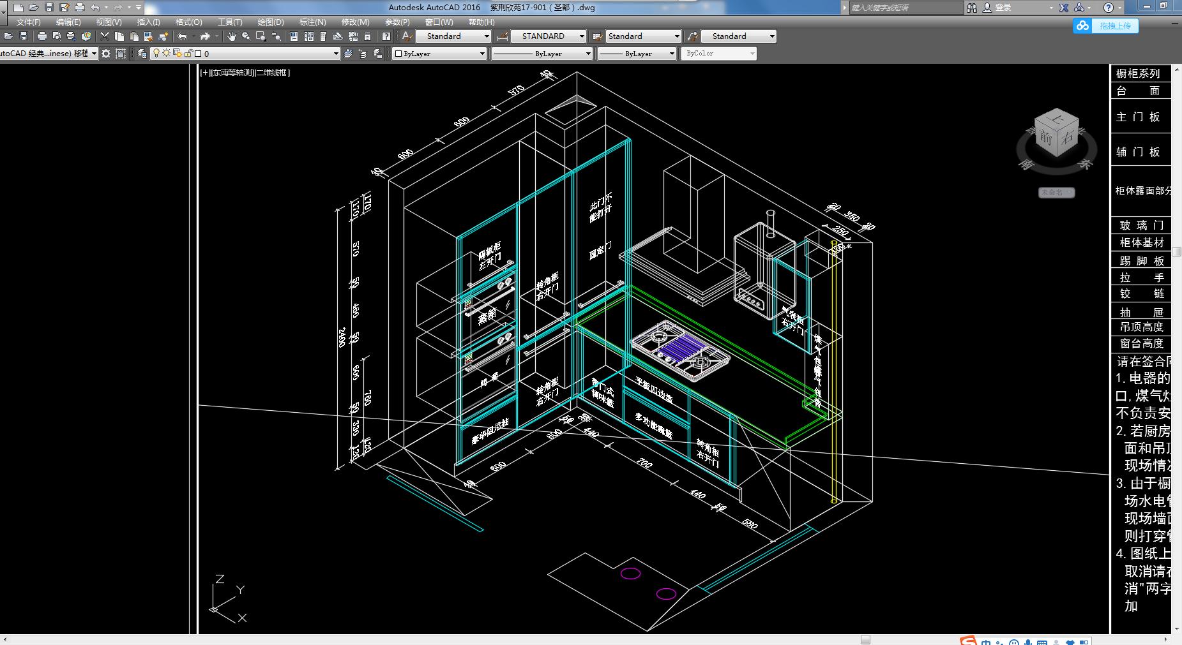Expand the text style Standard dropdown

pos(486,36)
